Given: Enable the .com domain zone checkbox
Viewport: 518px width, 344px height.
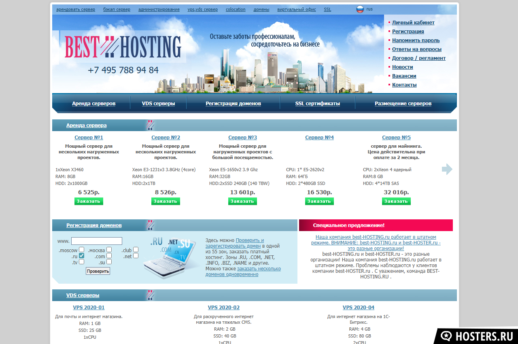Looking at the screenshot, I should [x=109, y=256].
